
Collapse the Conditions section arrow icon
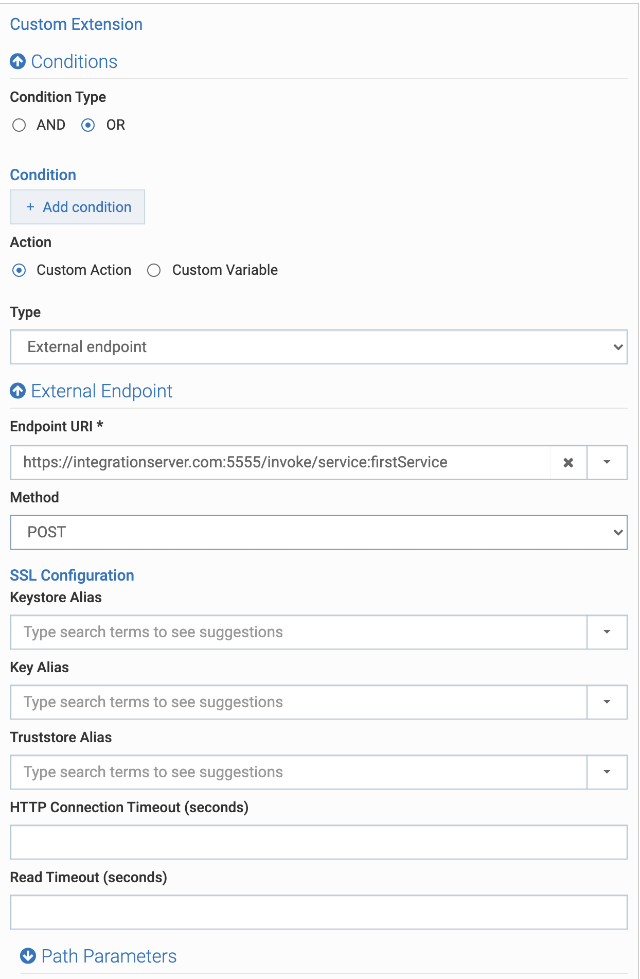point(18,62)
